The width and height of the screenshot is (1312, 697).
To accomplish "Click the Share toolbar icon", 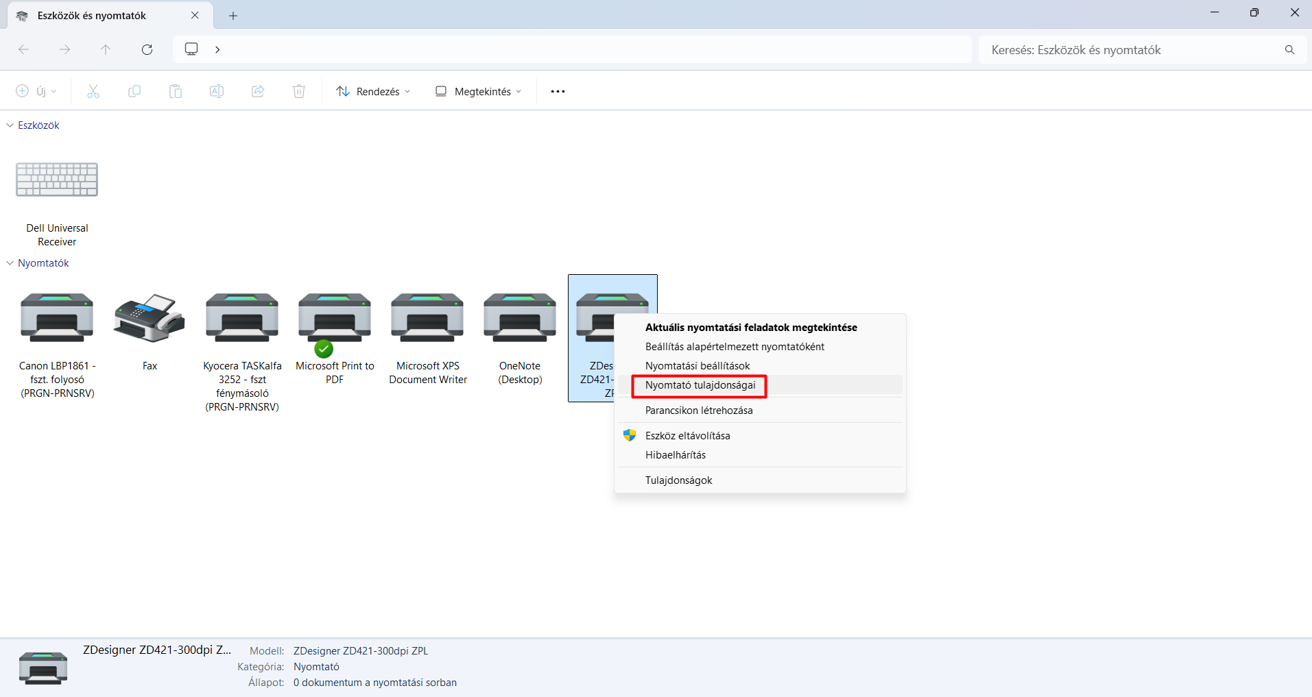I will (x=258, y=91).
